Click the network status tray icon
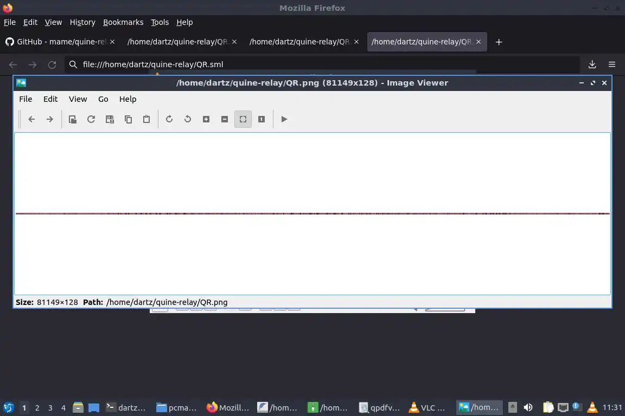Viewport: 625px width, 416px height. coord(563,408)
